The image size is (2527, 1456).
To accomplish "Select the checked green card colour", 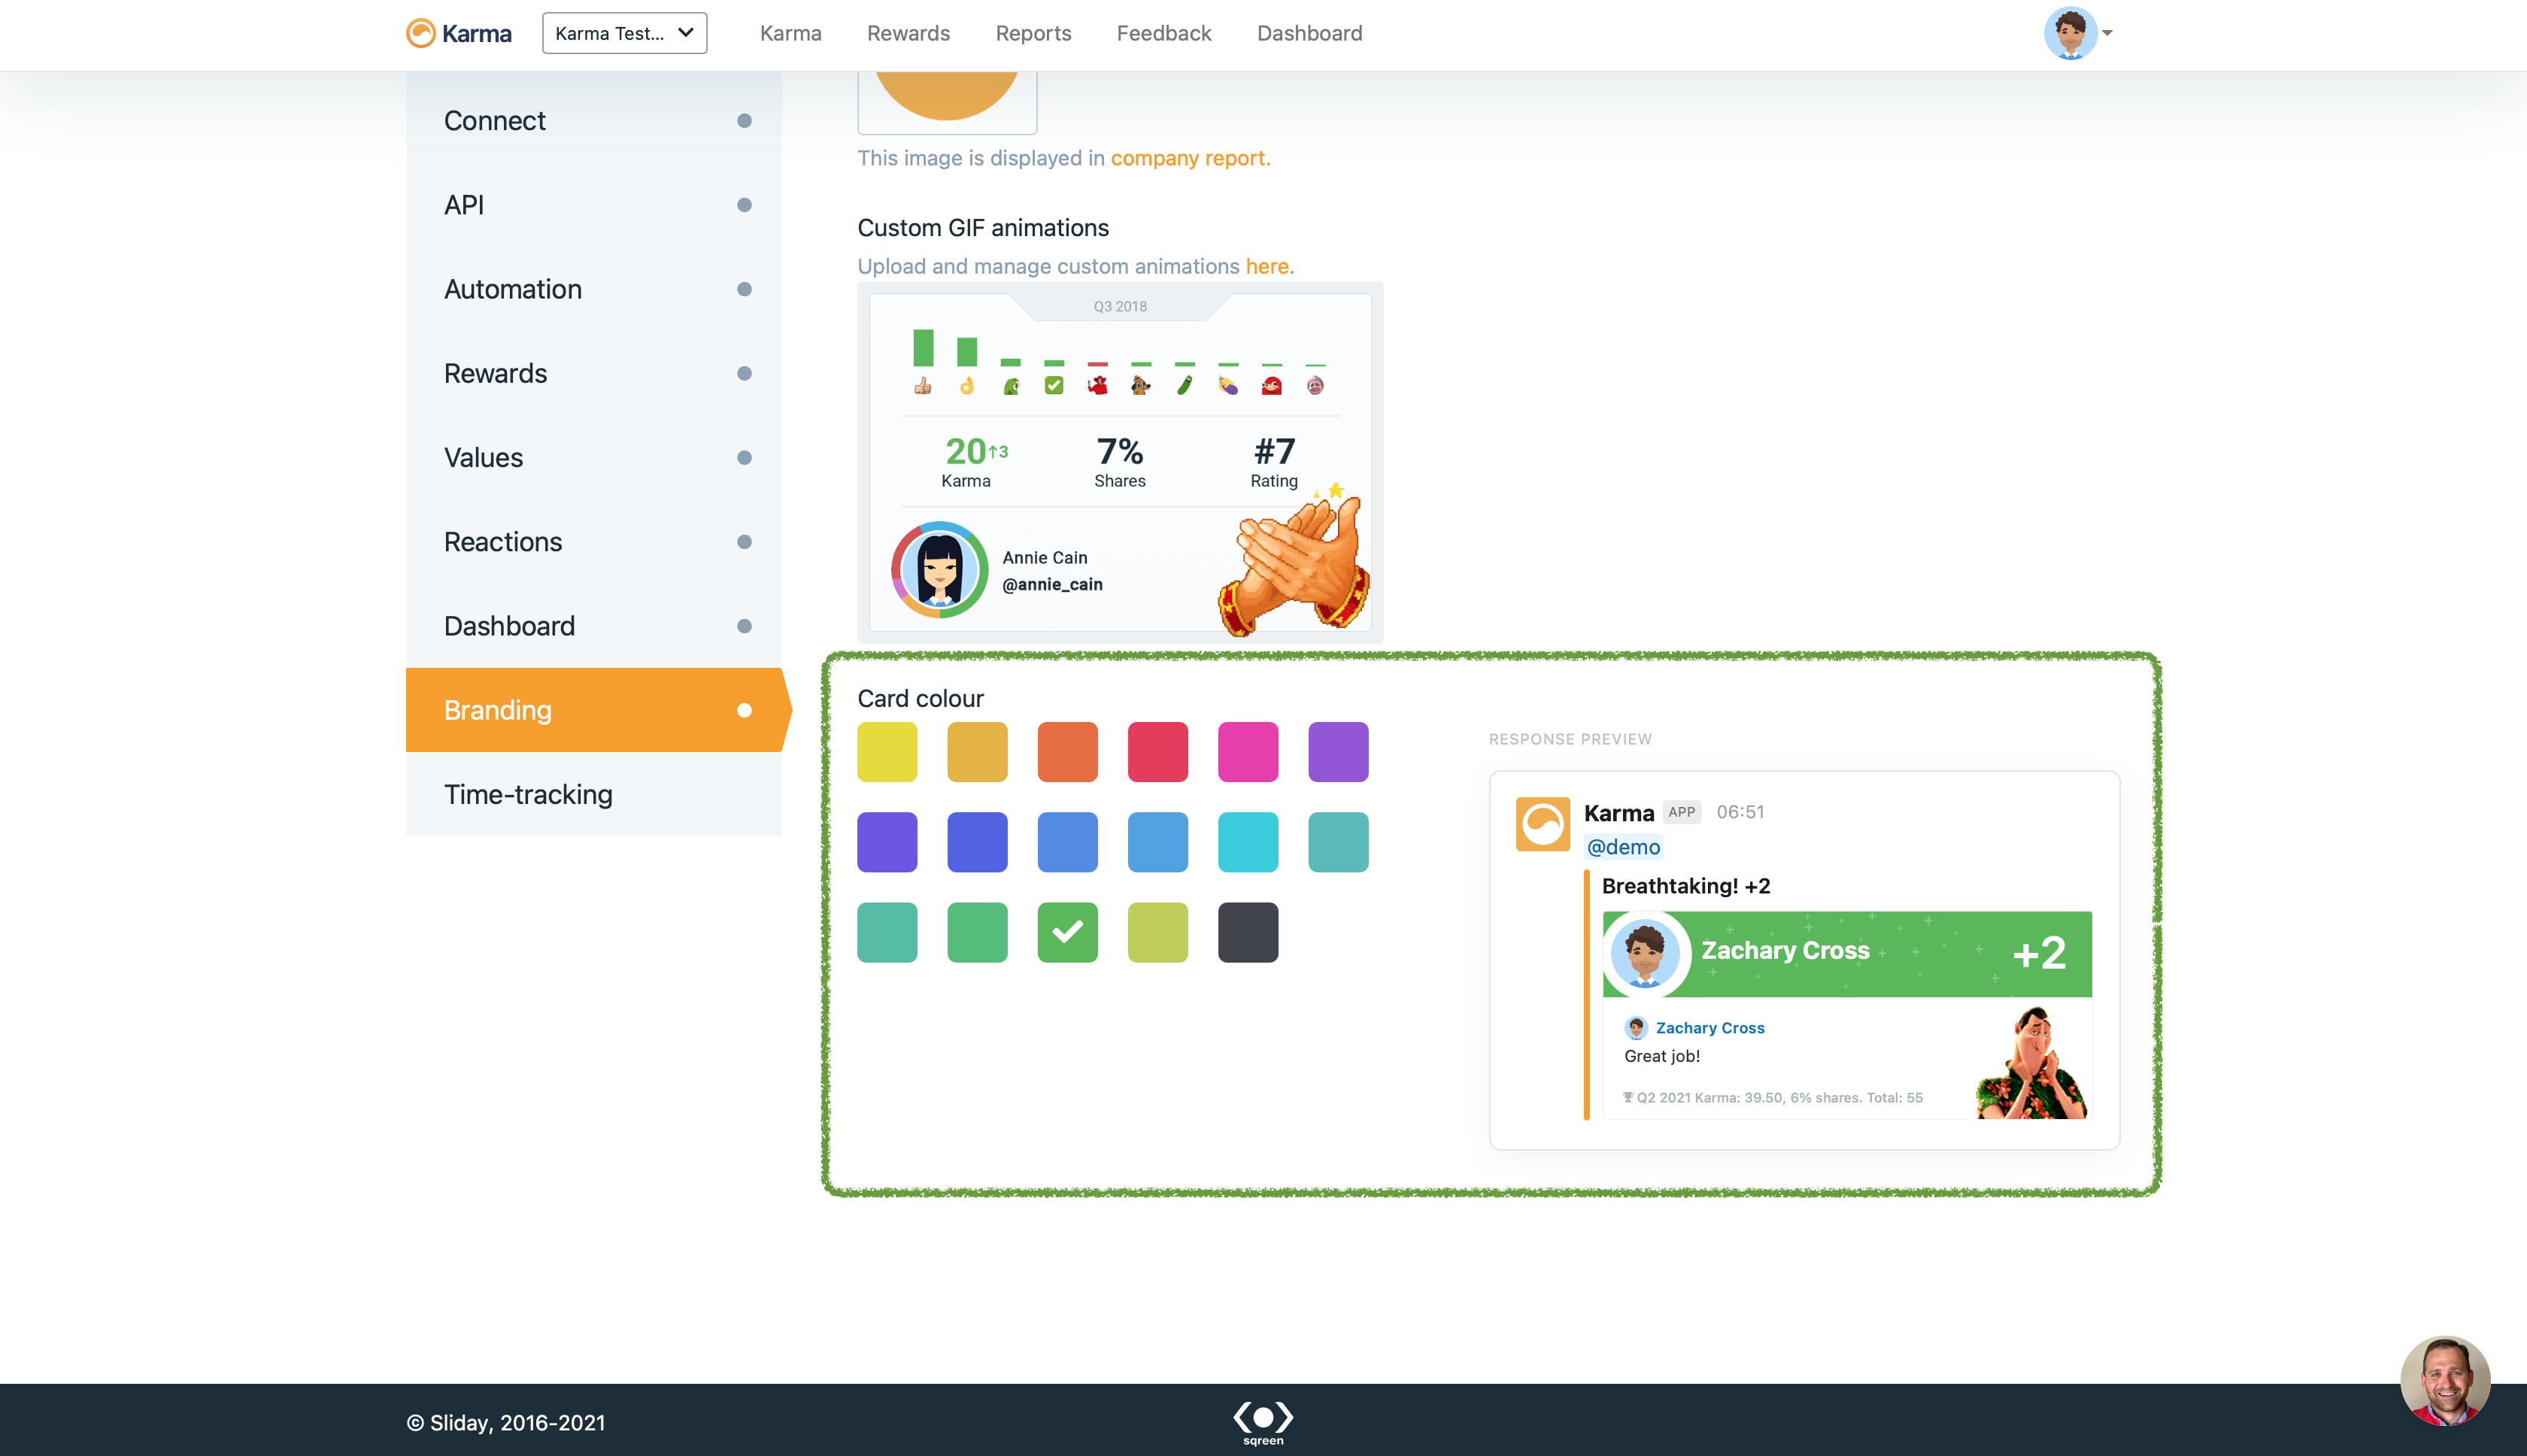I will tap(1067, 932).
